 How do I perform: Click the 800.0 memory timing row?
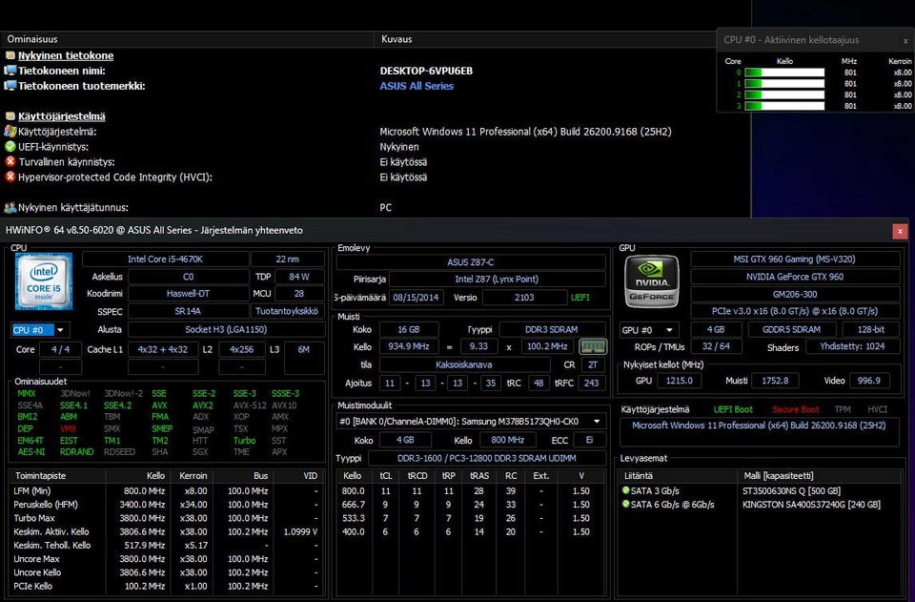click(471, 491)
